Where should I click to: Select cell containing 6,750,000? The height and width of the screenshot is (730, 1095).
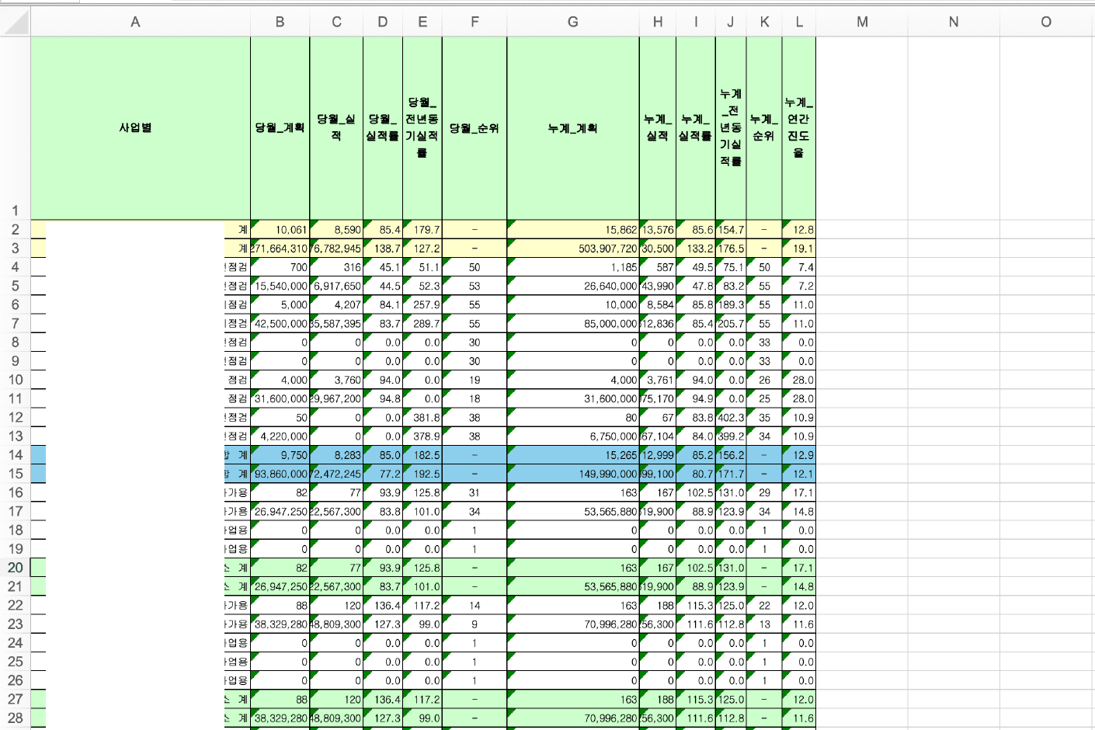pos(573,436)
